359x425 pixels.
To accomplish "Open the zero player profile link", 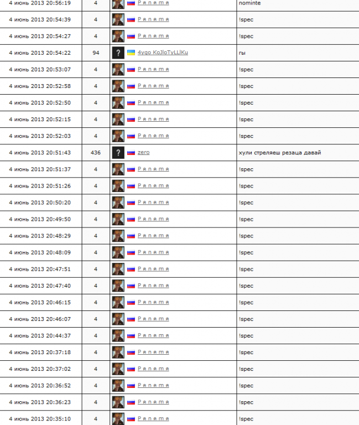I will (x=143, y=152).
